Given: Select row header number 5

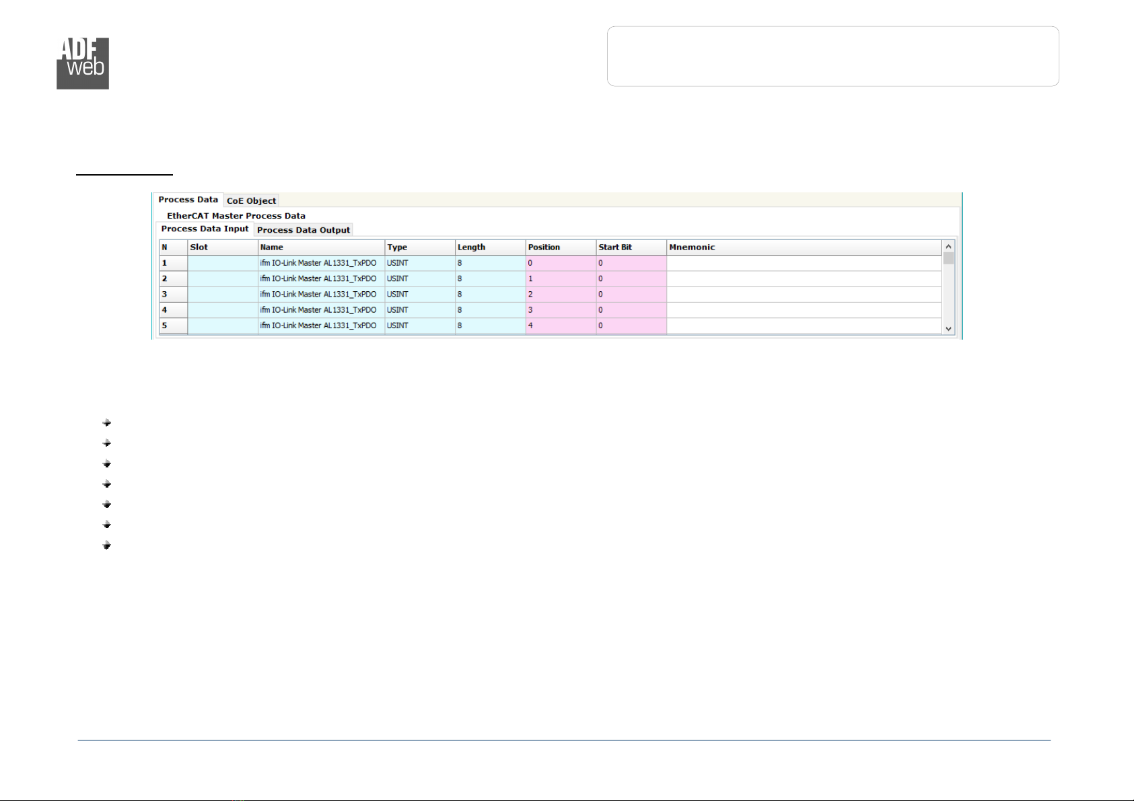Looking at the screenshot, I should pyautogui.click(x=173, y=326).
